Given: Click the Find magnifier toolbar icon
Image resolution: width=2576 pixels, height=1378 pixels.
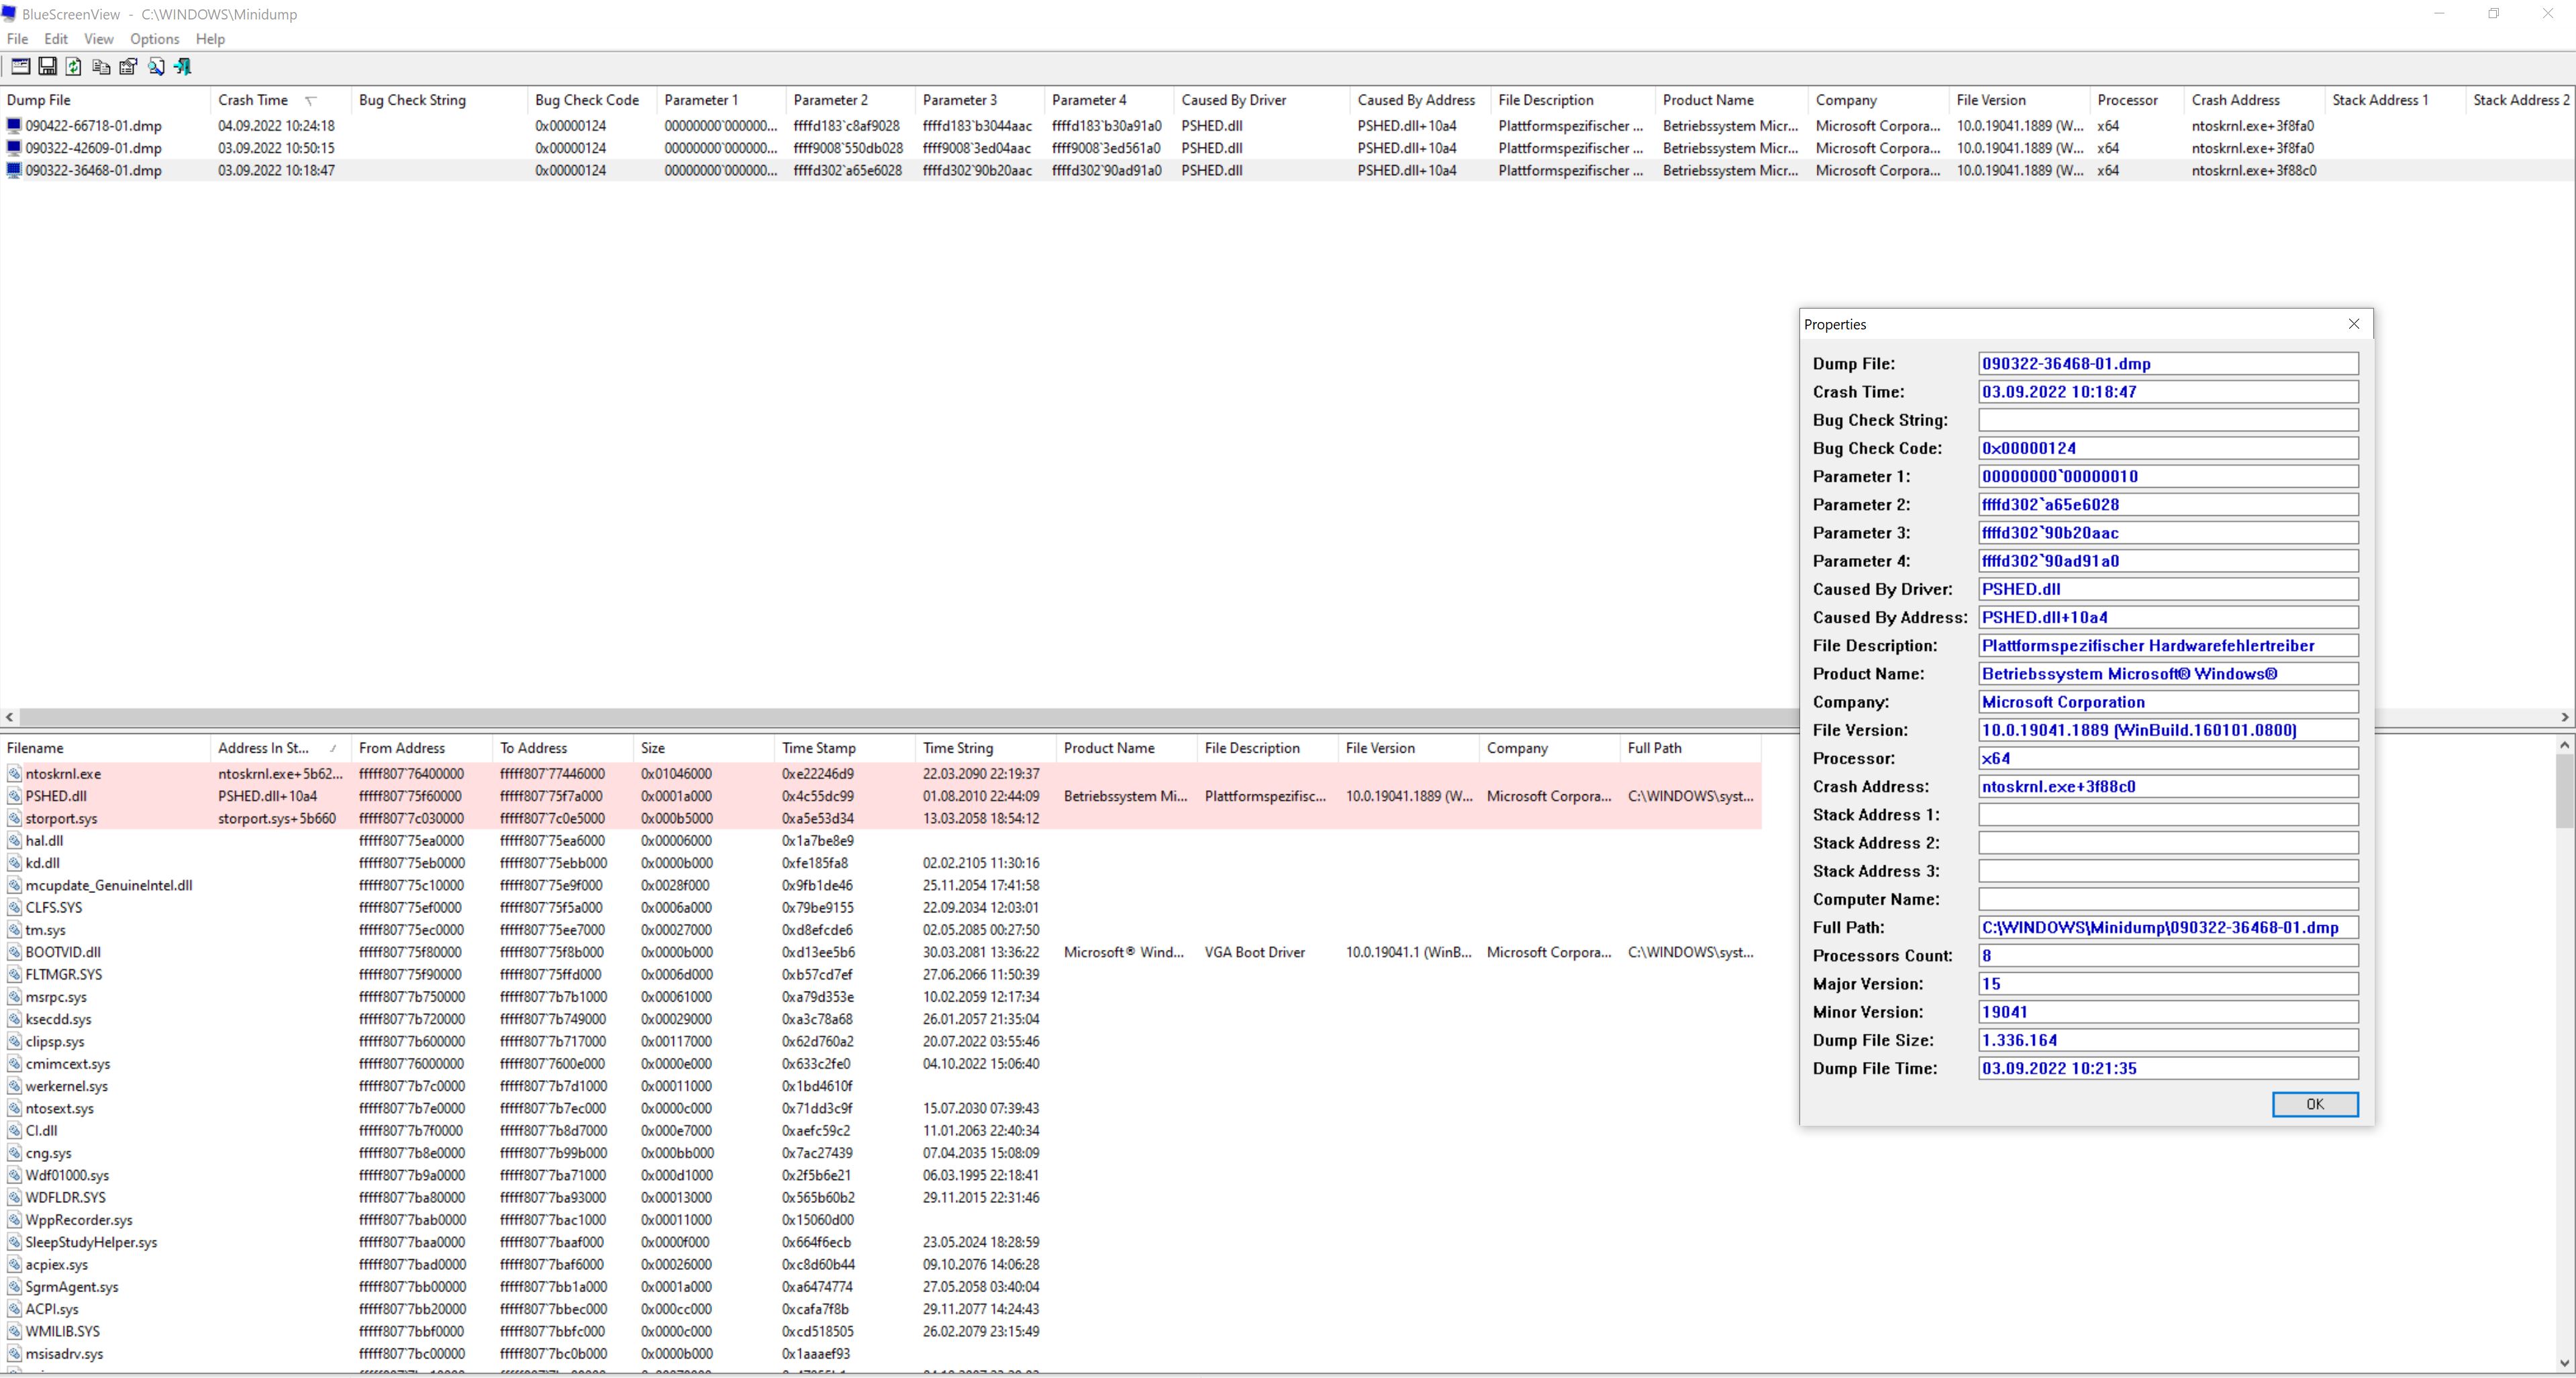Looking at the screenshot, I should tap(156, 67).
